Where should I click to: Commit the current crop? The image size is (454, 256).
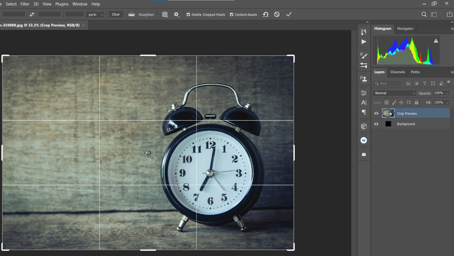click(x=289, y=14)
